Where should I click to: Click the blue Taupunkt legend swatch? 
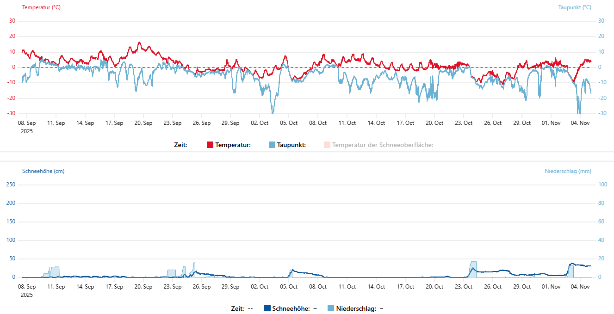272,145
